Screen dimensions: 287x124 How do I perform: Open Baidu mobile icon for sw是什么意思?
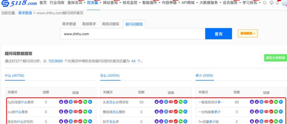[66, 112]
